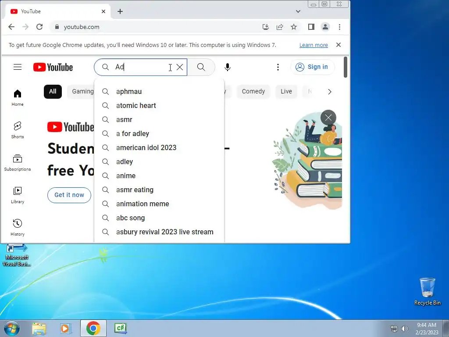The height and width of the screenshot is (337, 449).
Task: Open Chrome profile avatar
Action: click(325, 27)
